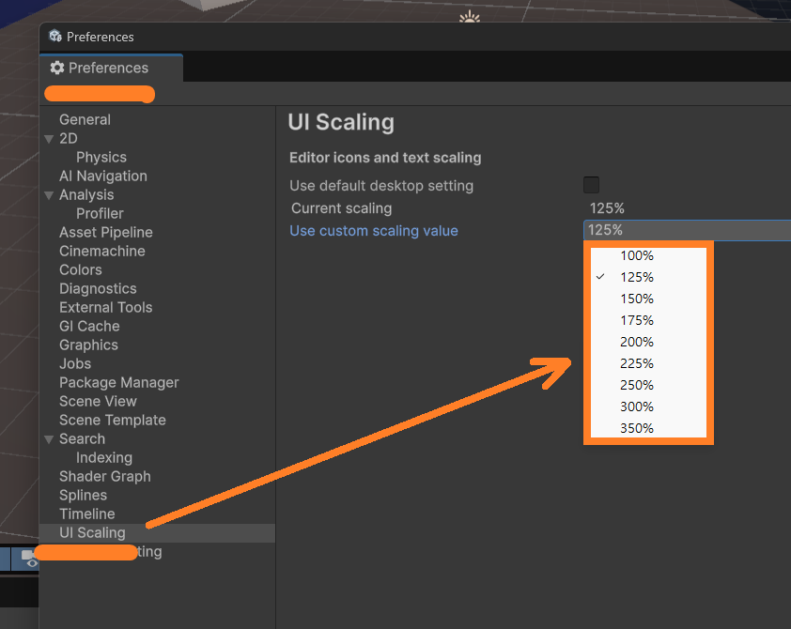Open External Tools preferences
The height and width of the screenshot is (629, 791).
pyautogui.click(x=105, y=307)
